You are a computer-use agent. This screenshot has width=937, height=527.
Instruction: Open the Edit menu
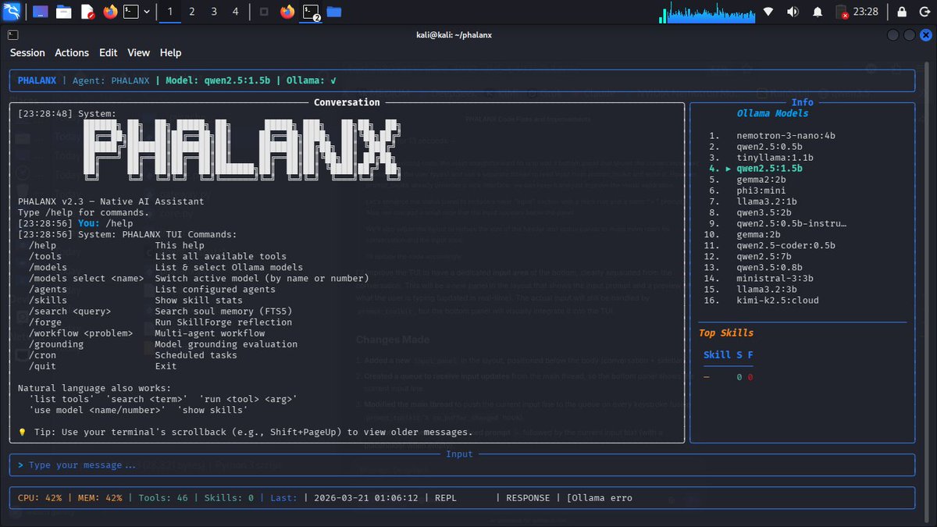pyautogui.click(x=109, y=52)
